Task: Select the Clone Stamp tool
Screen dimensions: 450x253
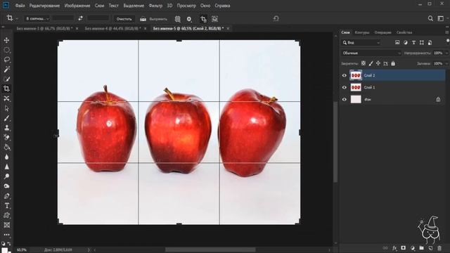Action: (x=6, y=128)
